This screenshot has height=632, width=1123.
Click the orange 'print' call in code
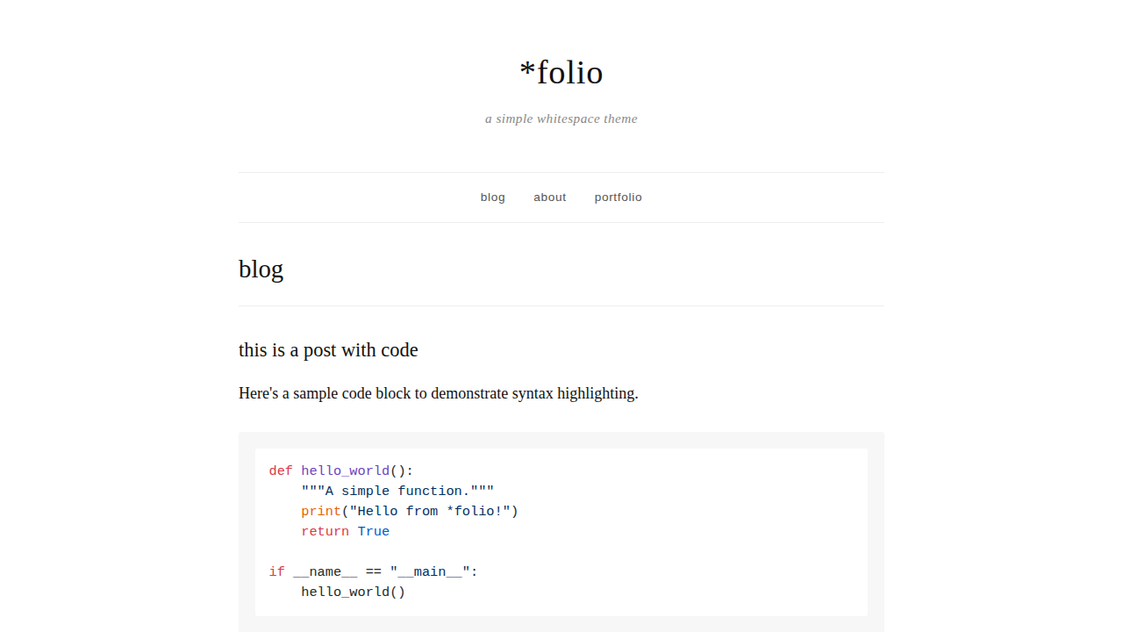pos(320,512)
